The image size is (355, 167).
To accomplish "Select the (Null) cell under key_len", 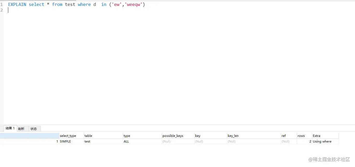I will 254,141.
